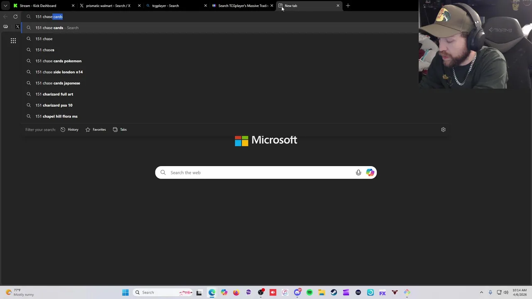Switch to the Stream - Kick Dashboard tab
The image size is (532, 299).
tap(44, 6)
